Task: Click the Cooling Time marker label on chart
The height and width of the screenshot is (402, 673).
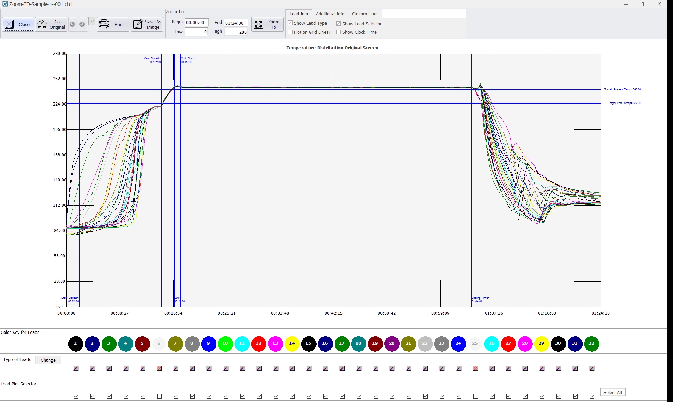Action: tap(480, 300)
